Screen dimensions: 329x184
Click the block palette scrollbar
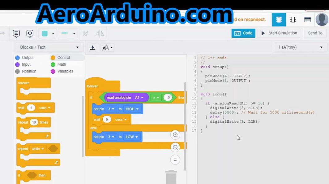tap(83, 126)
